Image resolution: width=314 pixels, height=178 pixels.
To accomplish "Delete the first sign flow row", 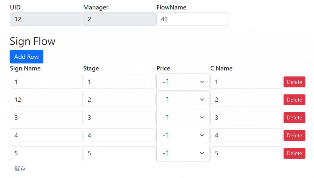I will (x=294, y=82).
